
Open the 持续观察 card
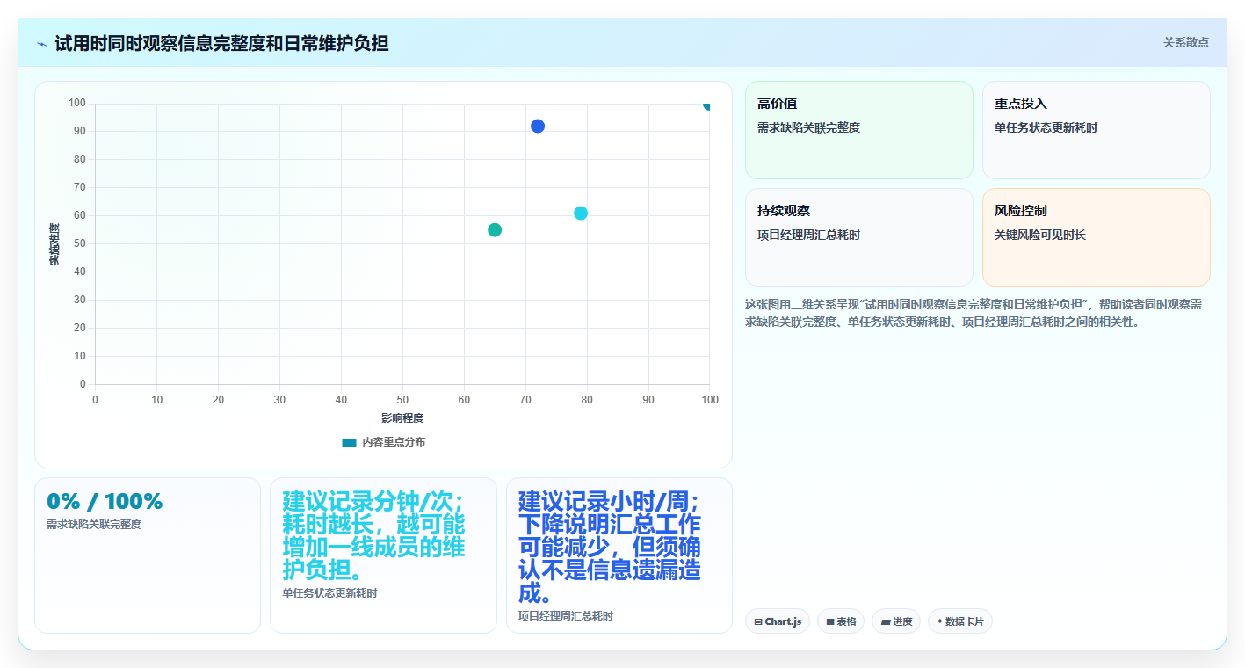click(859, 237)
